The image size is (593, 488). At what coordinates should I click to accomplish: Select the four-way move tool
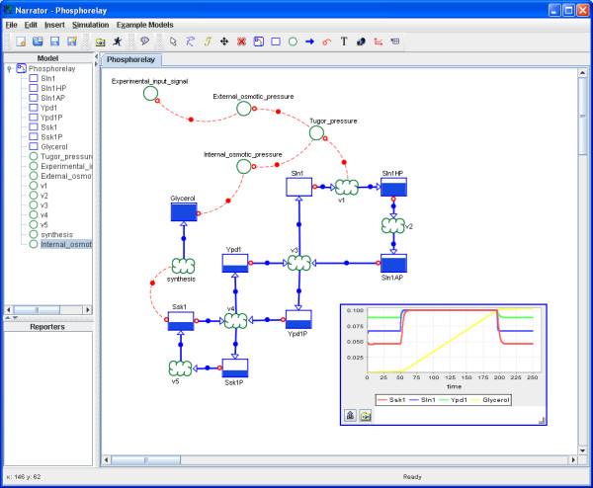[x=224, y=42]
